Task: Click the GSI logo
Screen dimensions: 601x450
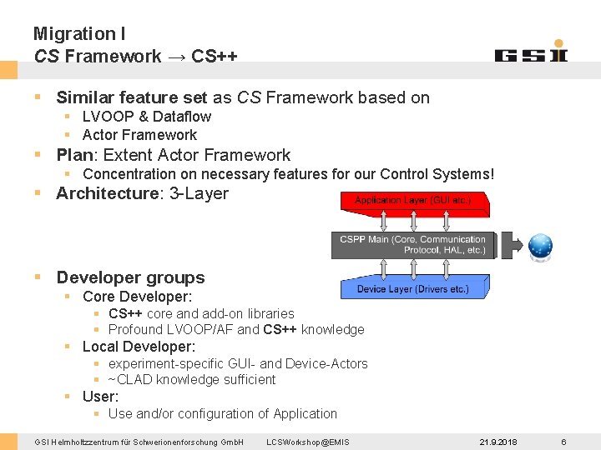Action: click(531, 51)
